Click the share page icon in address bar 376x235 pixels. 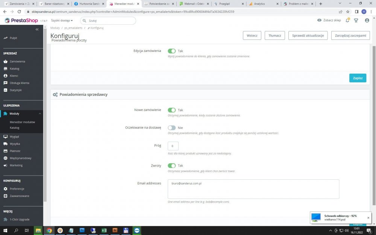pos(341,12)
